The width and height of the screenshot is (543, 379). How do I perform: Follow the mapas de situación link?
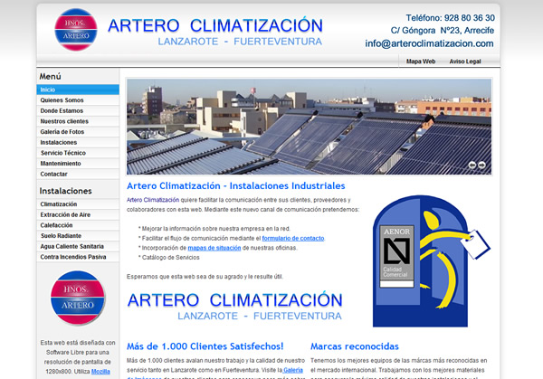[x=214, y=248]
